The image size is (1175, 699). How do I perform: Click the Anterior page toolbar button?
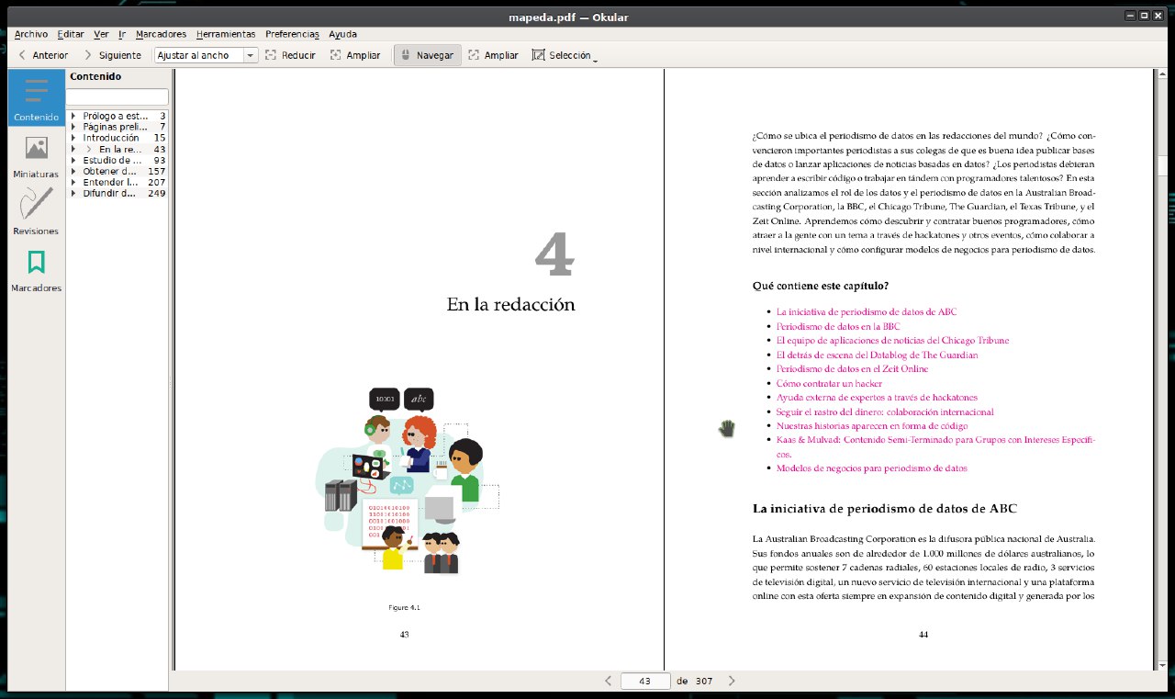(x=42, y=55)
